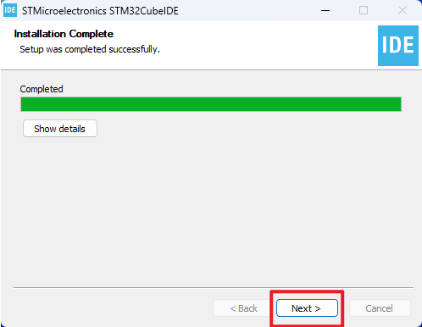This screenshot has width=422, height=327.
Task: Click the Completed status label
Action: 42,89
